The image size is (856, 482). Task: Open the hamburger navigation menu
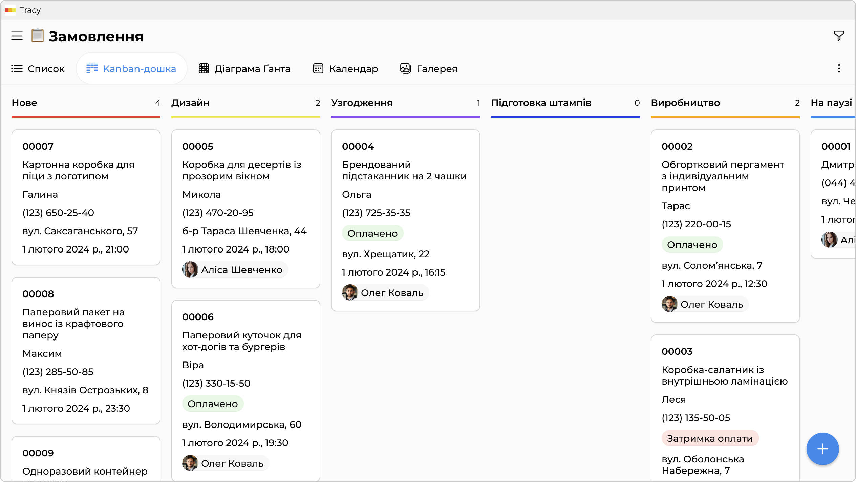pos(17,36)
